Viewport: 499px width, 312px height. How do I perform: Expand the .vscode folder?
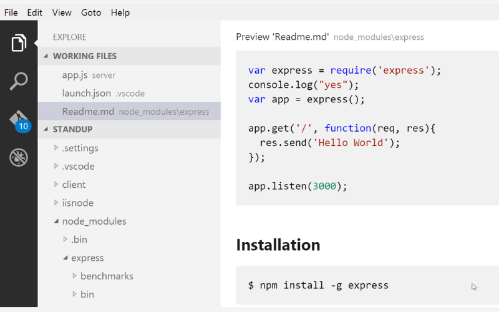(x=78, y=167)
